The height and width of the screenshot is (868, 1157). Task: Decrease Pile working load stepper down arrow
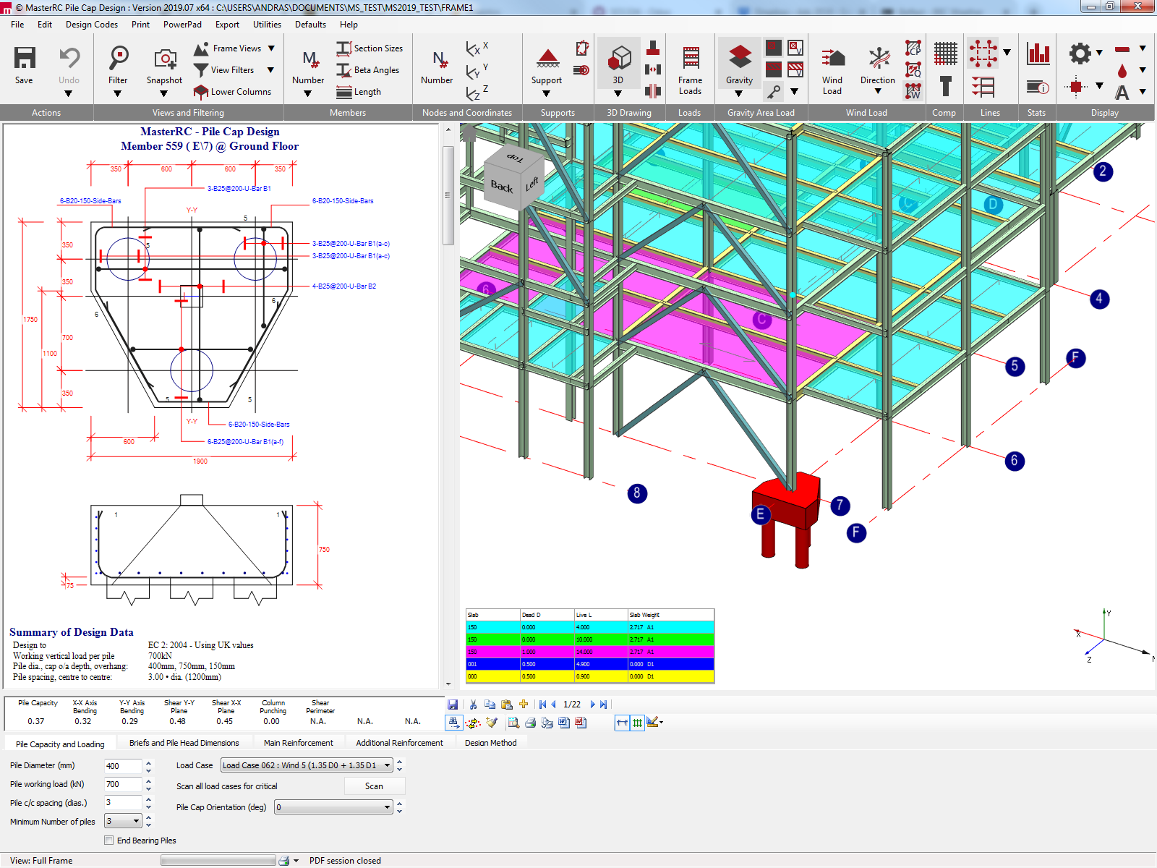tap(148, 788)
